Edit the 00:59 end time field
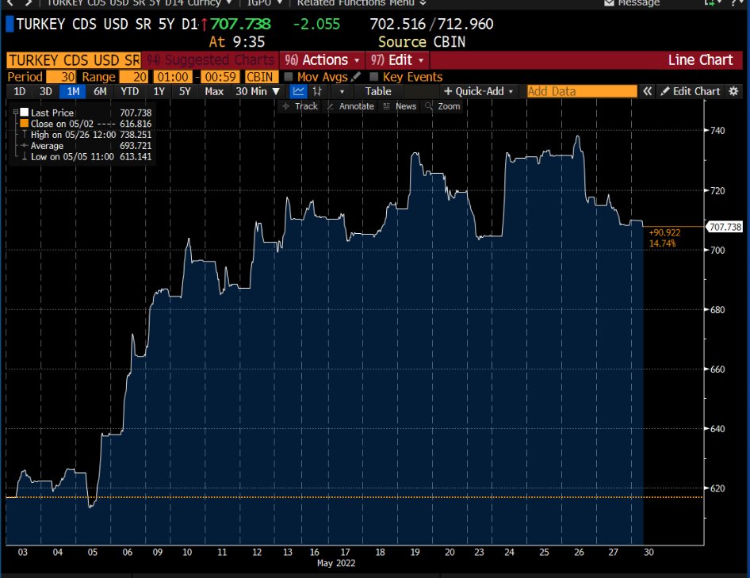750x578 pixels. 220,77
